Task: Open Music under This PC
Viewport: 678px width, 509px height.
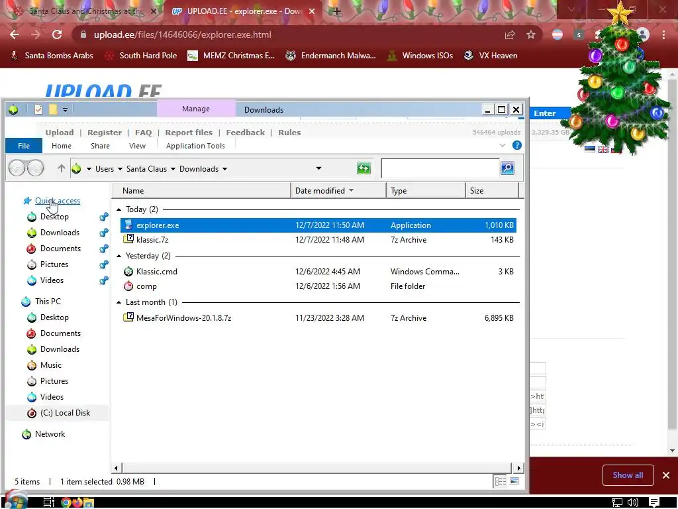Action: [x=50, y=365]
